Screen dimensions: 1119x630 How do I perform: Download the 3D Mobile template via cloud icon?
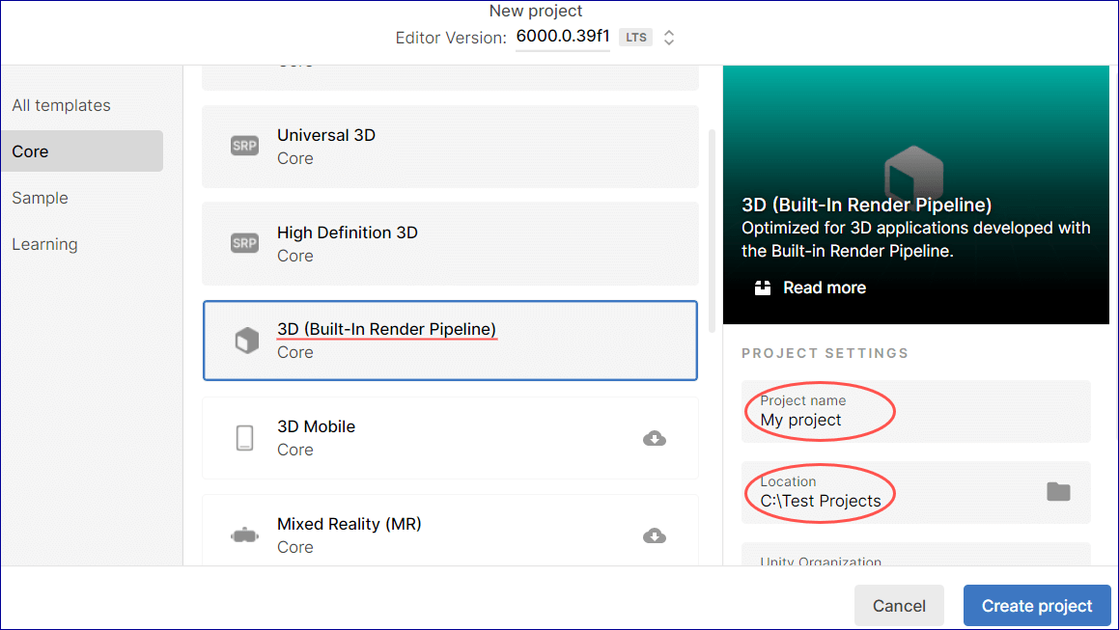click(655, 439)
